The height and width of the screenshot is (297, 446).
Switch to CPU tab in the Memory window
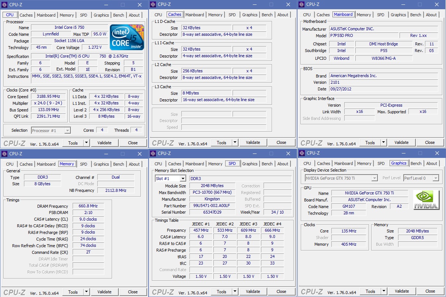pyautogui.click(x=10, y=164)
